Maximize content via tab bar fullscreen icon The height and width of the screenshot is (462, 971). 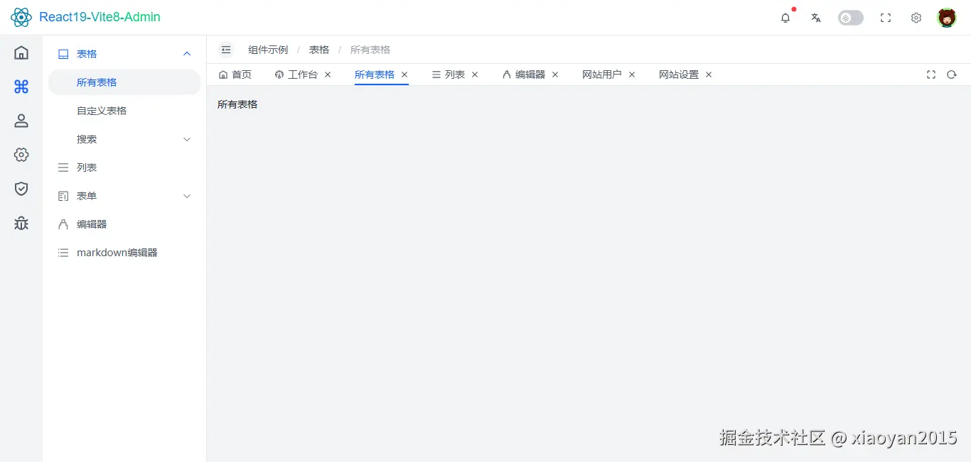coord(931,75)
